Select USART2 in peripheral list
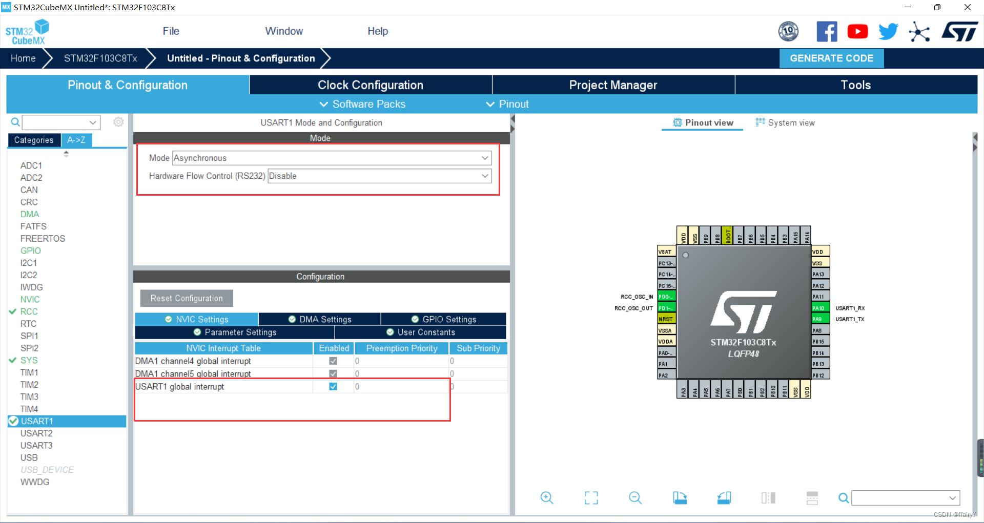The width and height of the screenshot is (984, 523). 36,433
